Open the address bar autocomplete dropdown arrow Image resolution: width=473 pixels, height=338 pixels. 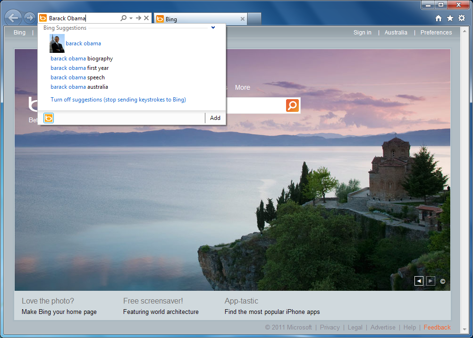pos(131,18)
